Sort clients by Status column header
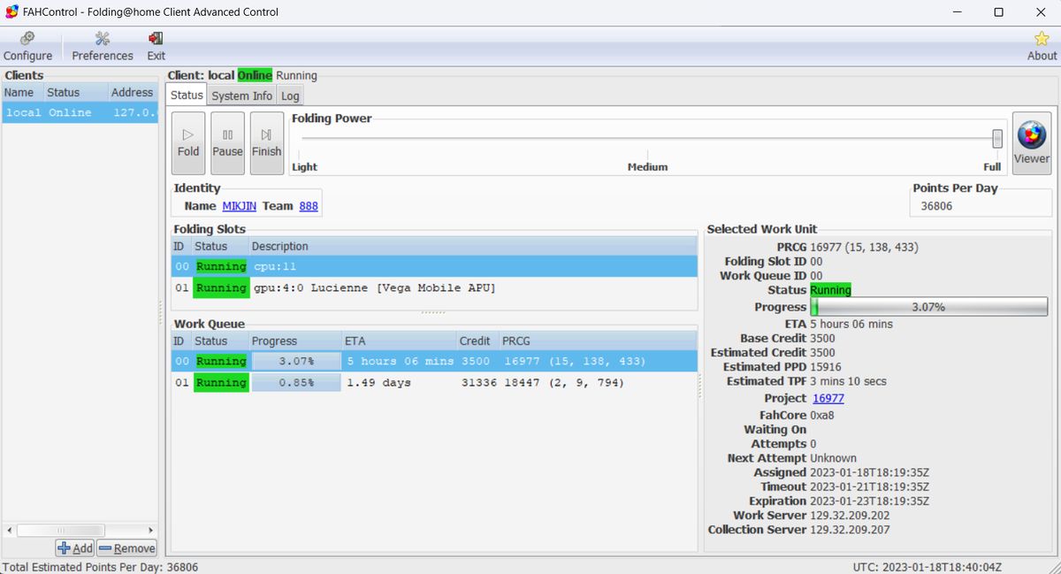The image size is (1061, 574). 76,92
